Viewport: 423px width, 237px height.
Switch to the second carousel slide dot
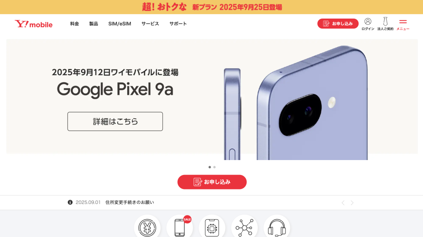pyautogui.click(x=214, y=167)
